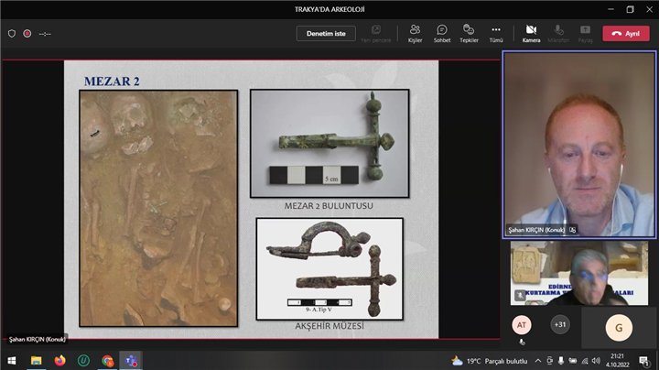
Task: Leave the meeting with Ayrıl button
Action: 625,34
